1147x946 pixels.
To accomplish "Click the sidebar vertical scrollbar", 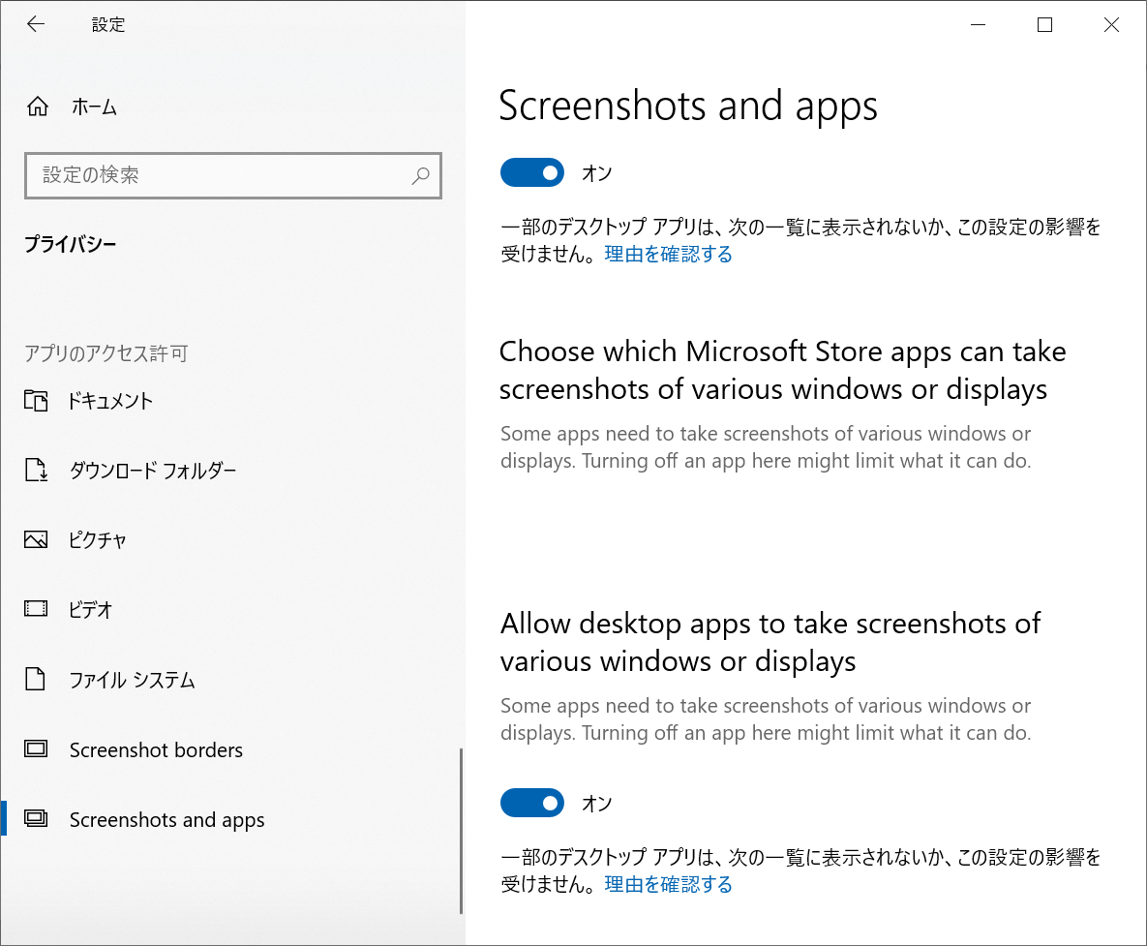I will [x=461, y=831].
